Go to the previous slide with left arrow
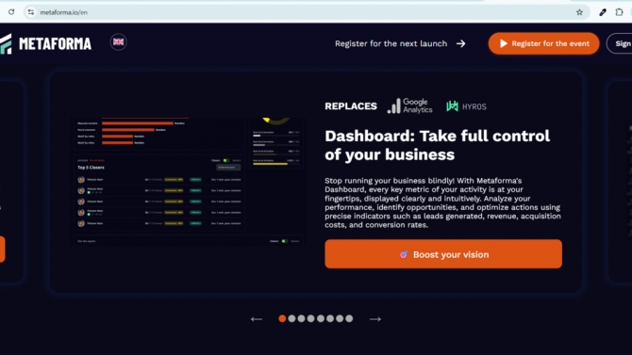 click(x=257, y=319)
